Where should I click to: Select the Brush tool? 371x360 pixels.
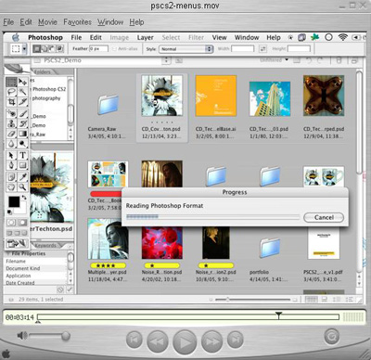click(22, 113)
